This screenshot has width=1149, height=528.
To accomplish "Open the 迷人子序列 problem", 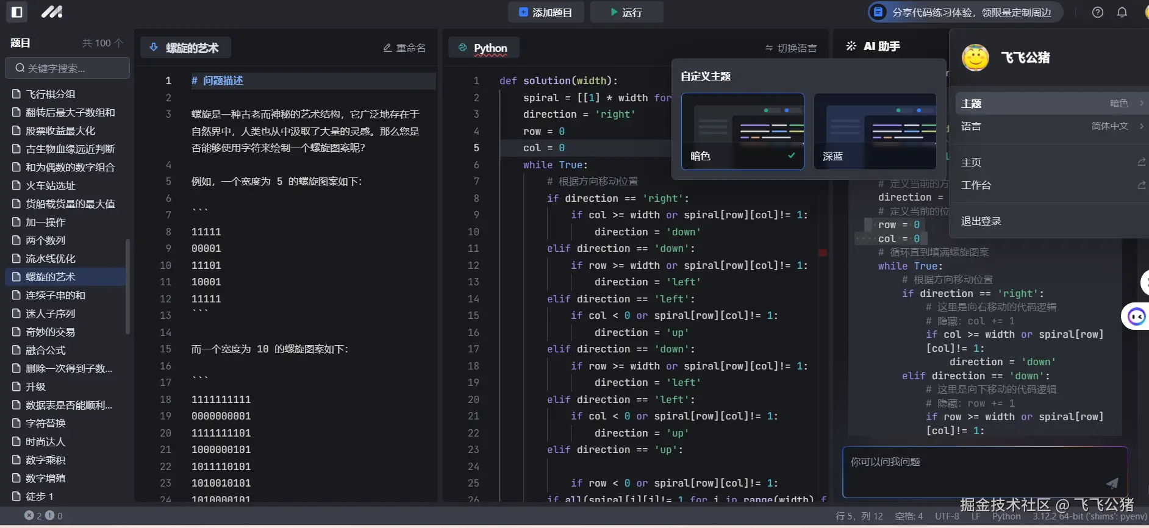I will pos(66,313).
